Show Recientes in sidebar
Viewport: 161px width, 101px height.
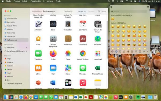[x=16, y=33]
